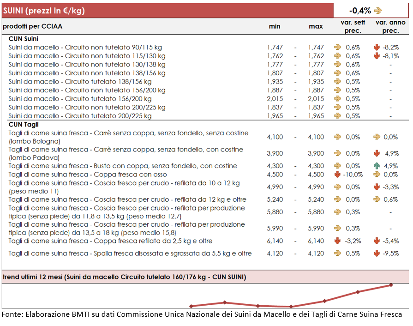Viewport: 413px width, 326px height.
Task: Click the red down arrow beside -4,9%
Action: 377,153
